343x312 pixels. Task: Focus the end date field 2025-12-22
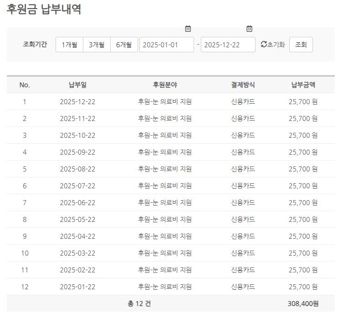(x=228, y=45)
